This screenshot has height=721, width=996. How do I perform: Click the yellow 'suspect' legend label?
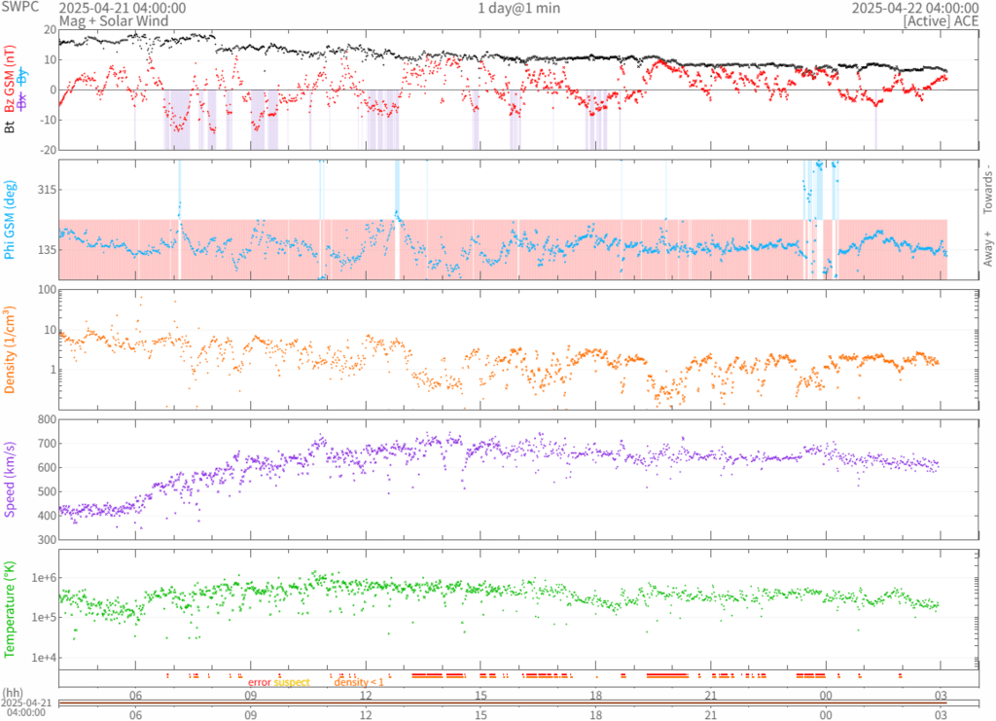tap(292, 682)
